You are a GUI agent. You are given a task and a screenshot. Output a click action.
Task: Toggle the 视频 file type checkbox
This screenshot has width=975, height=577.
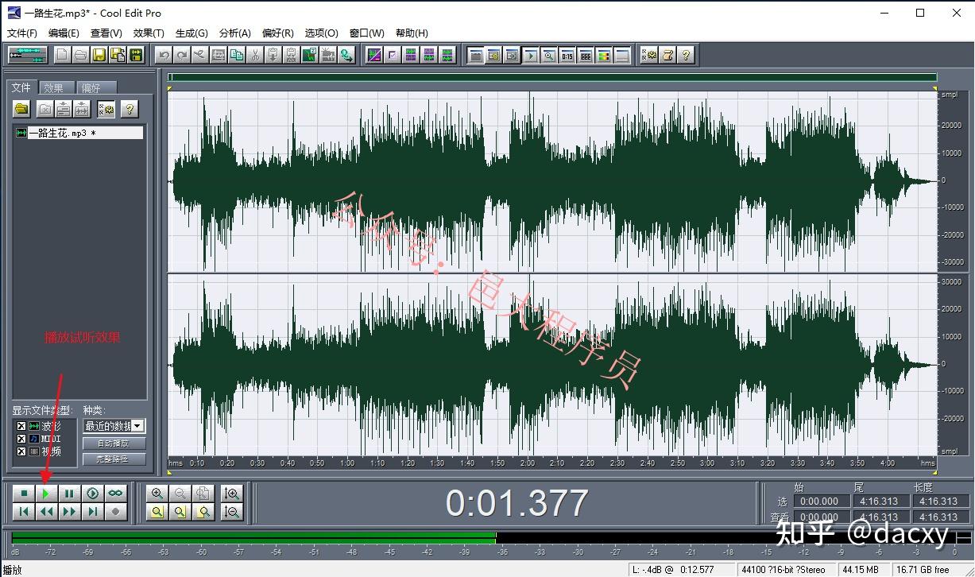(21, 451)
